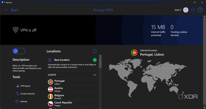The height and width of the screenshot is (109, 206).
Task: Click the VPN bypass icon
Action: pyautogui.click(x=17, y=86)
